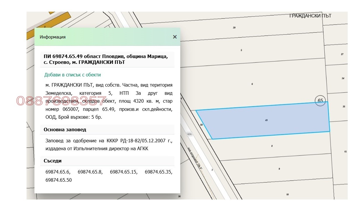The height and width of the screenshot is (210, 362).
Task: Select parcel 15 on the right
Action: (345, 152)
